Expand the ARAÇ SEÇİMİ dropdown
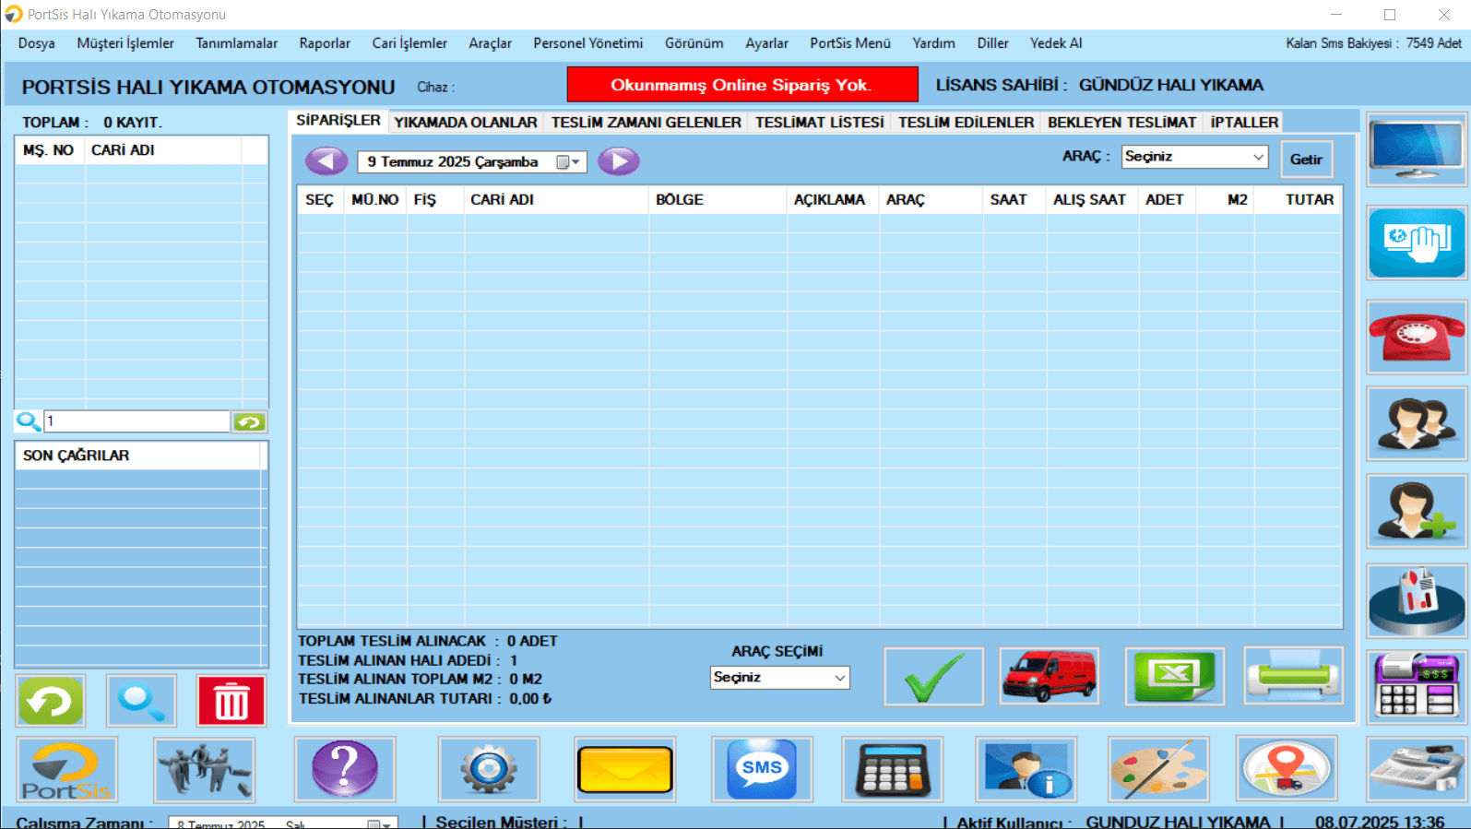Screen dimensions: 1471x829 pos(839,678)
